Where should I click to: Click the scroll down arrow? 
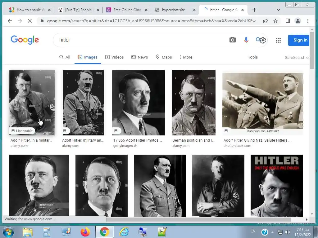click(x=312, y=214)
